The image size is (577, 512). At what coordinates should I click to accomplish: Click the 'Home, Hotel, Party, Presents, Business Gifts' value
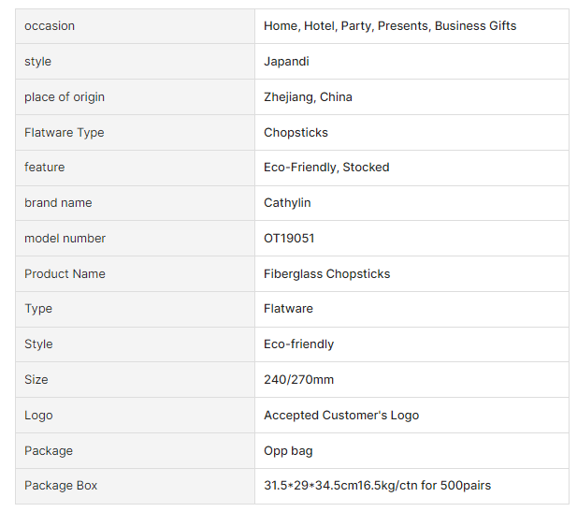coord(389,26)
